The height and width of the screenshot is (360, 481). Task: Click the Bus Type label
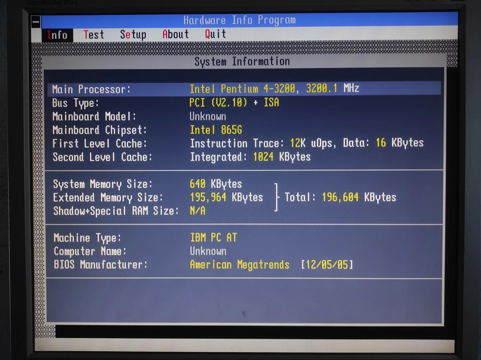click(x=76, y=103)
